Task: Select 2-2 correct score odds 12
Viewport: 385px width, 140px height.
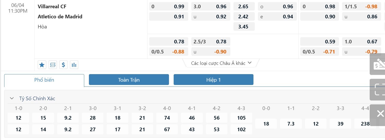Action: 316,124
